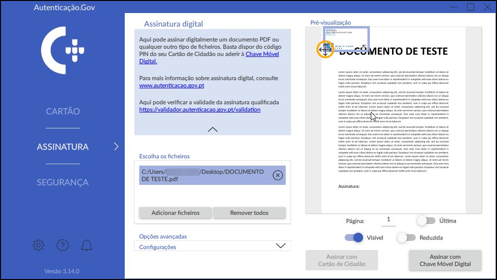Maximize the Autenticação.Gov window
Image resolution: width=497 pixels, height=280 pixels.
[471, 7]
